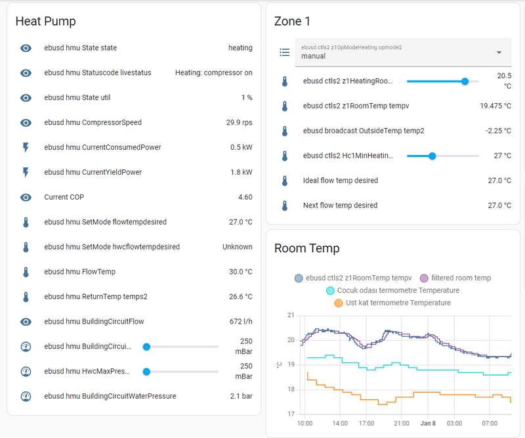Click the eye icon next to Current COP

pyautogui.click(x=26, y=197)
